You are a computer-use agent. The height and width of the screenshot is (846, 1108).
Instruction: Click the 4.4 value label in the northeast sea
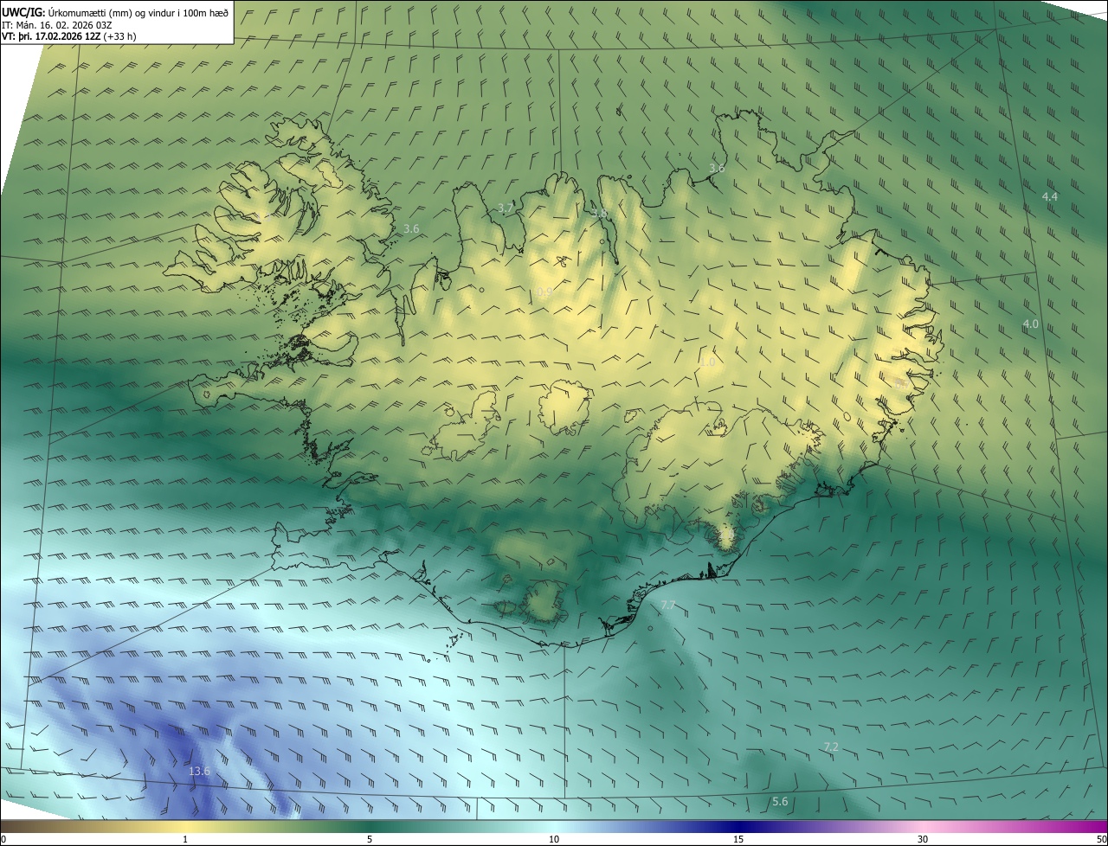coord(1050,197)
